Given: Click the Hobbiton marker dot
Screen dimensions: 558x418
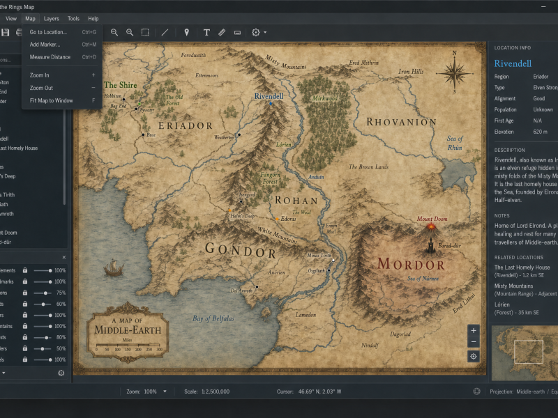Looking at the screenshot, I should pos(124,100).
